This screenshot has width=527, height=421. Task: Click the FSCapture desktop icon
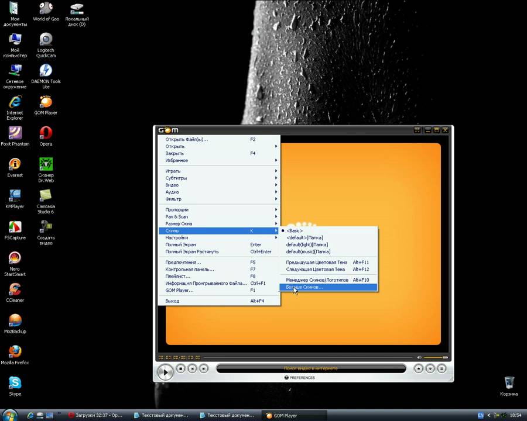click(15, 230)
